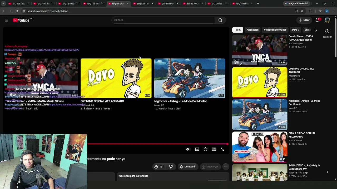The height and width of the screenshot is (189, 337).
Task: Click the Descargar download button
Action: (x=210, y=167)
